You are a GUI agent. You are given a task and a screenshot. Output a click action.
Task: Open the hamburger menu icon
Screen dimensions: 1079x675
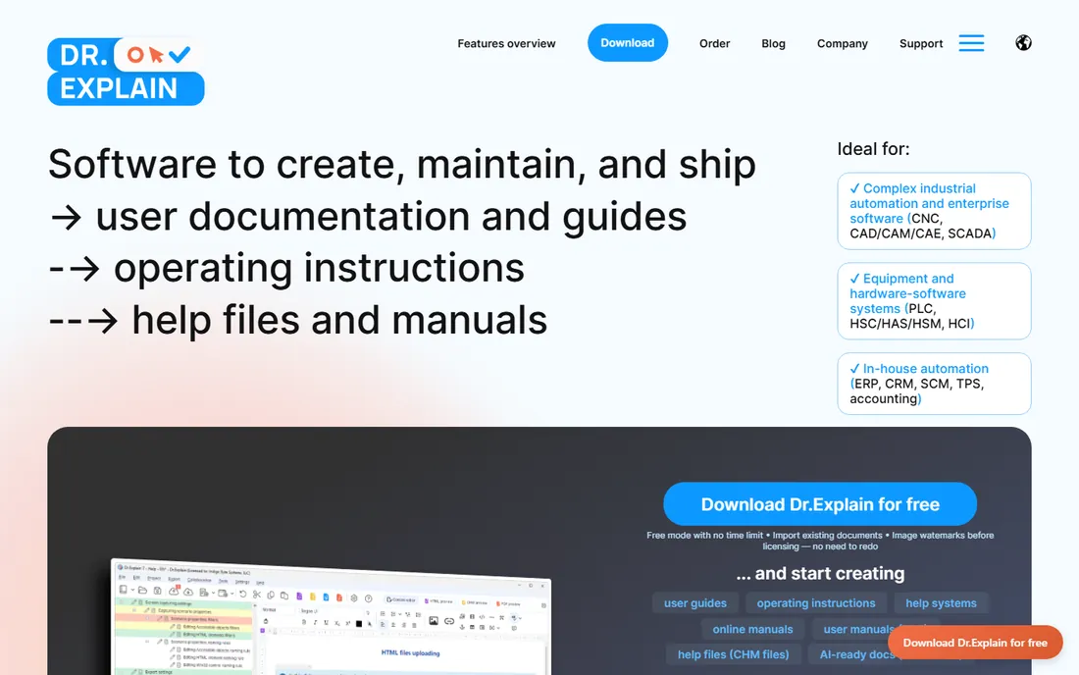point(971,43)
